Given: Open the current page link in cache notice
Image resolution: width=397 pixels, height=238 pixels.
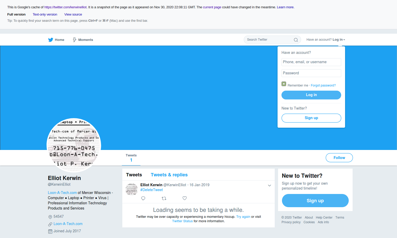Looking at the screenshot, I should (x=212, y=7).
